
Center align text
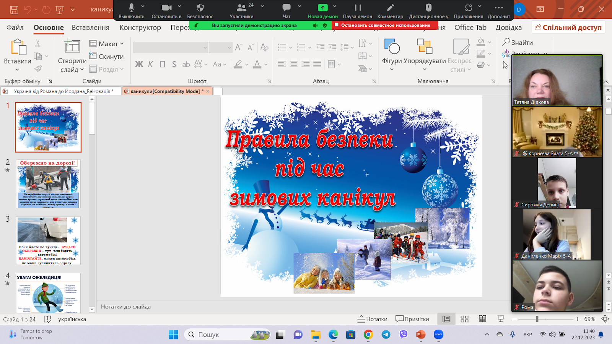click(294, 64)
